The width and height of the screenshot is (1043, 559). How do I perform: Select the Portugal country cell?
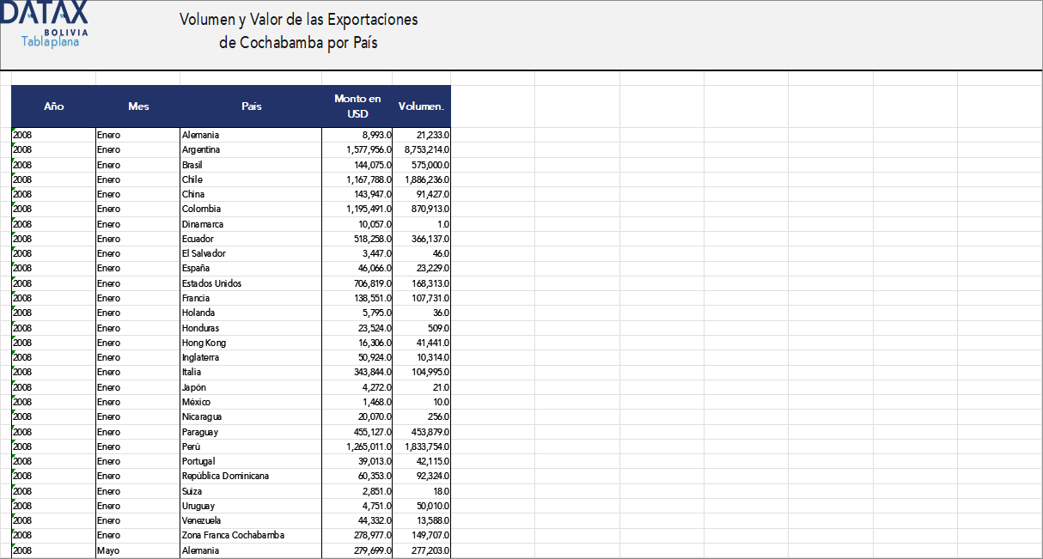pos(251,461)
